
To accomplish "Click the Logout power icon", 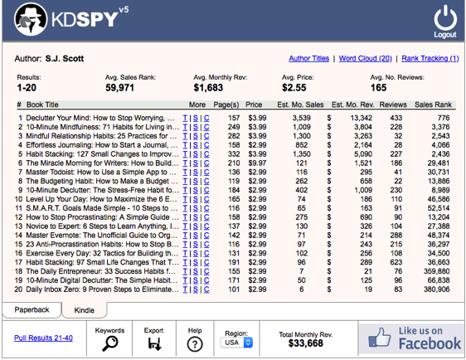I will [445, 17].
